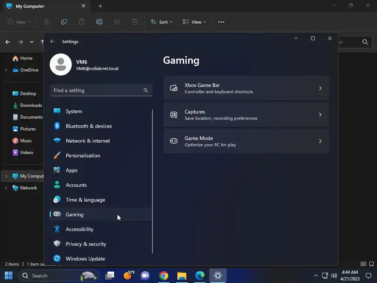The width and height of the screenshot is (377, 283).
Task: Click the File Explorer search magnifier icon
Action: pyautogui.click(x=365, y=42)
